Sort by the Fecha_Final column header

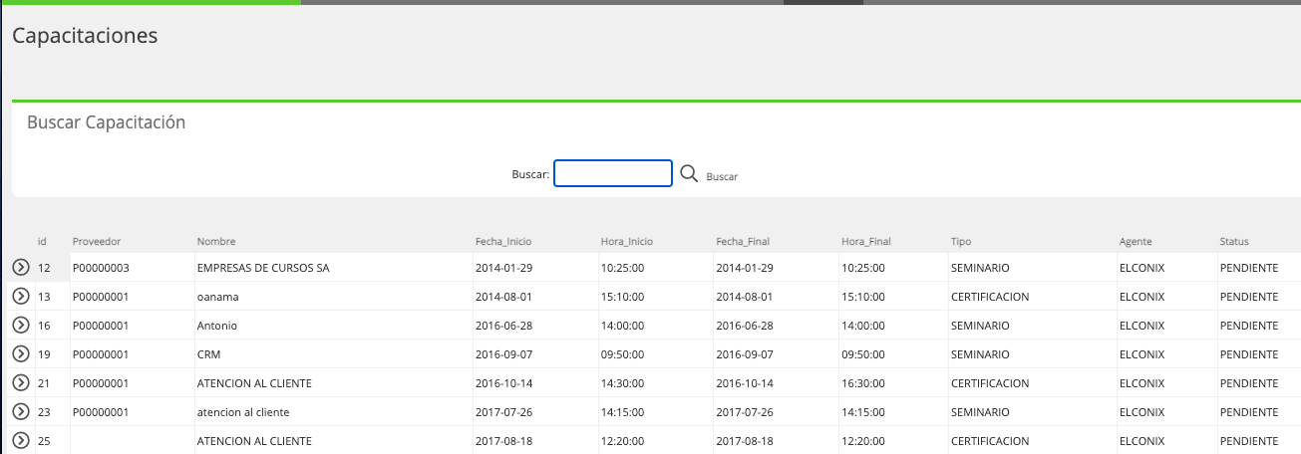pos(743,242)
